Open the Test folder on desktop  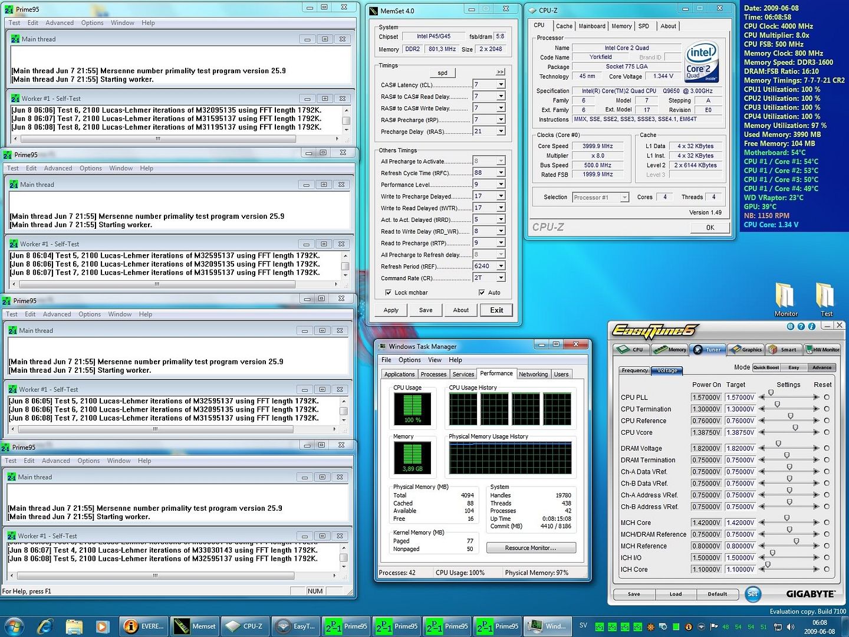click(x=826, y=300)
